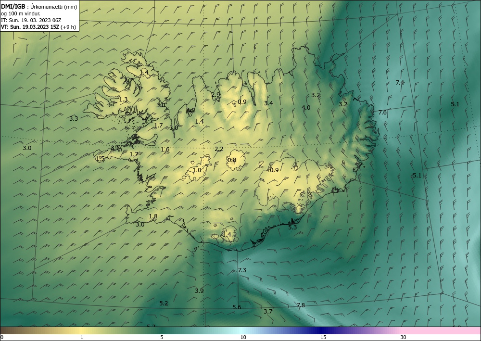The height and width of the screenshot is (341, 481).
Task: Click the 1.6 value label
Action: [x=165, y=150]
